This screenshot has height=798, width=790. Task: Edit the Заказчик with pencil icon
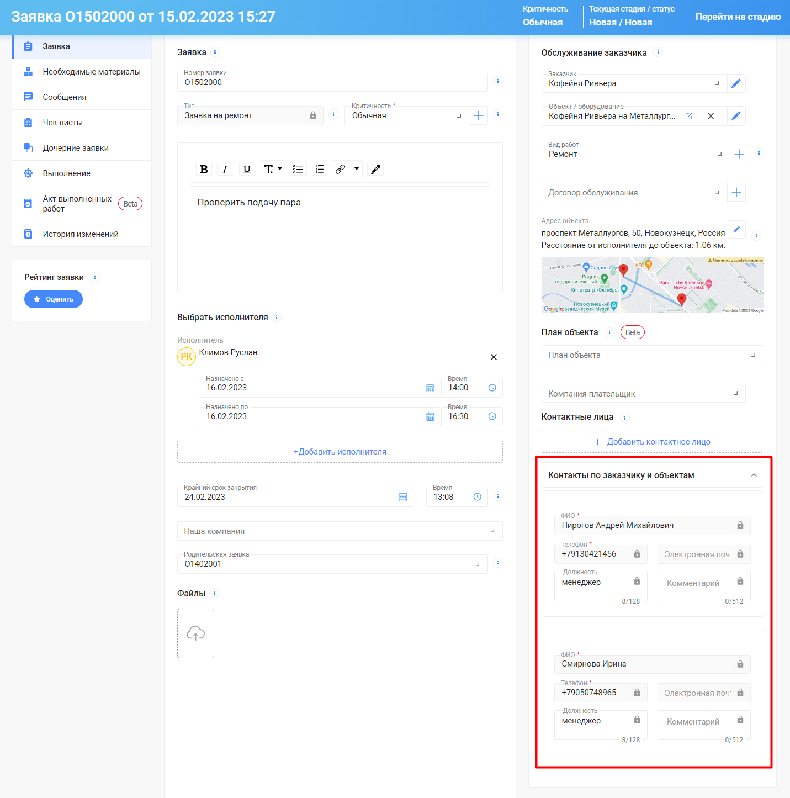[x=736, y=83]
